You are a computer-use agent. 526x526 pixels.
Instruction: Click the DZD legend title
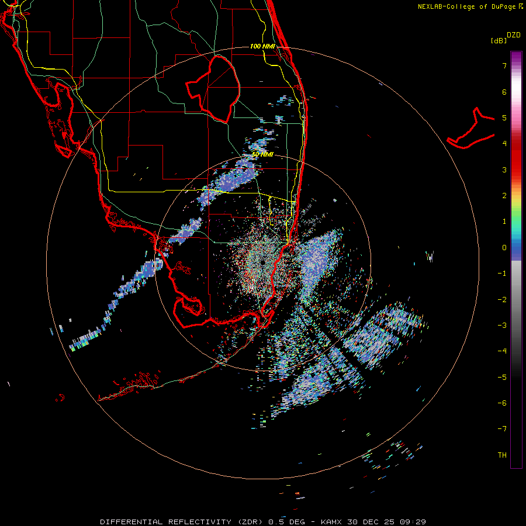point(514,35)
